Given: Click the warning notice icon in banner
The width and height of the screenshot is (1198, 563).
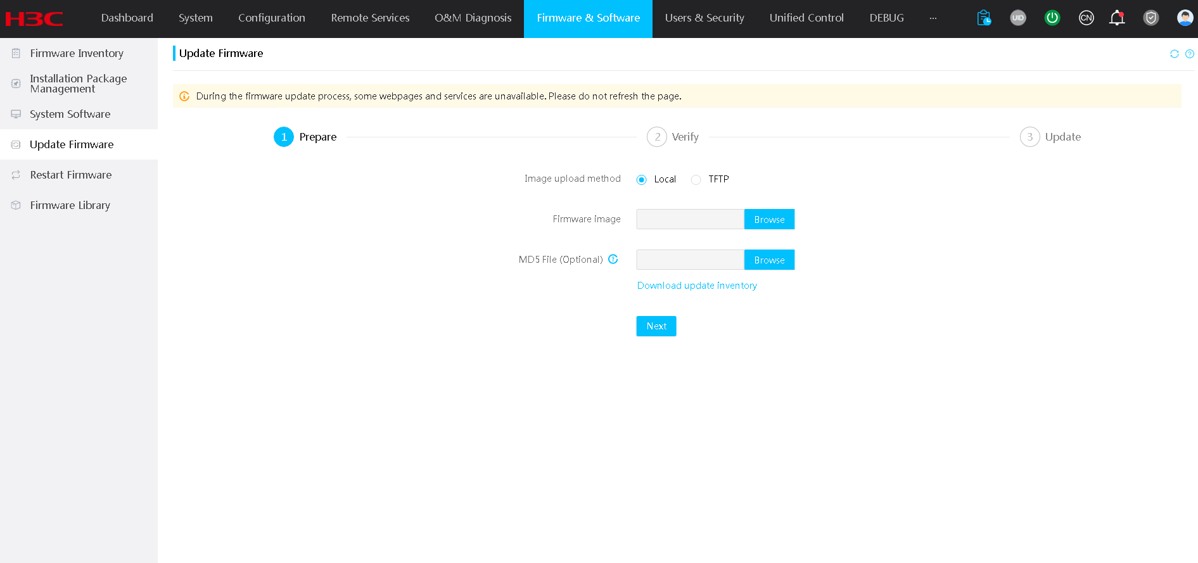Looking at the screenshot, I should [x=184, y=96].
